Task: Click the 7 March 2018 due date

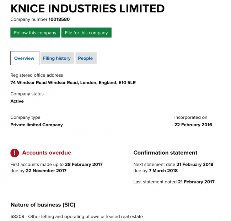Action: [163, 171]
